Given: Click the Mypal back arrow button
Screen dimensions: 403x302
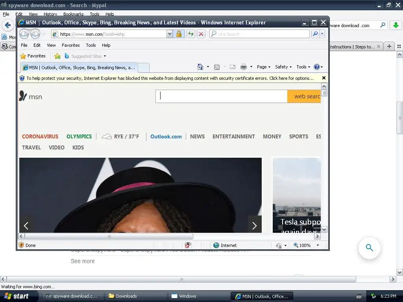Looking at the screenshot, I should pos(8,25).
